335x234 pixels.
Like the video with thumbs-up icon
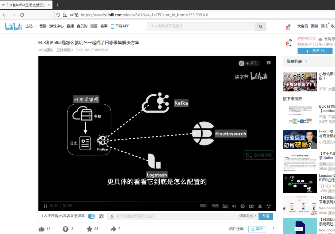pyautogui.click(x=42, y=229)
